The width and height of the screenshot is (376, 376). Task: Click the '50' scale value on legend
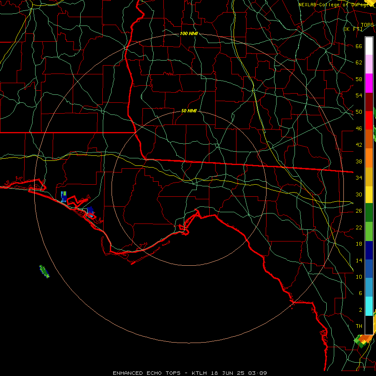pyautogui.click(x=359, y=112)
